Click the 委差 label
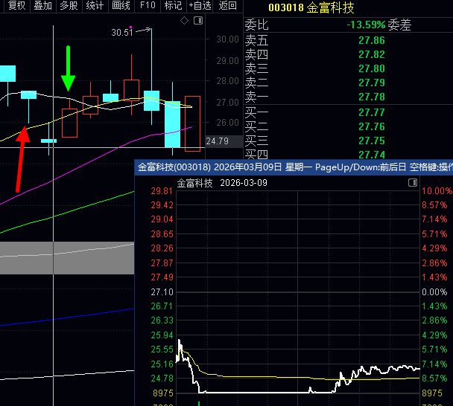Screen dimensions: 453x406 [399, 25]
